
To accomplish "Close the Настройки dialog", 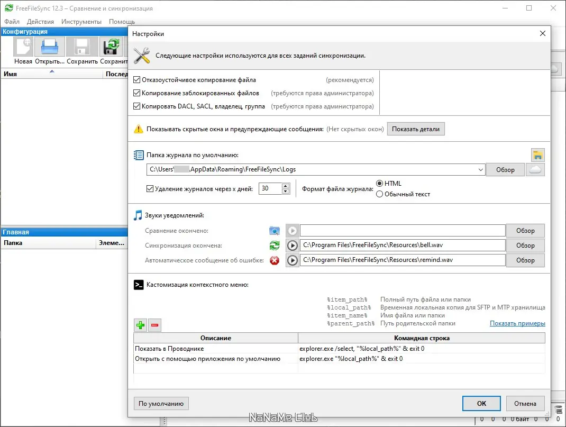I will 543,33.
